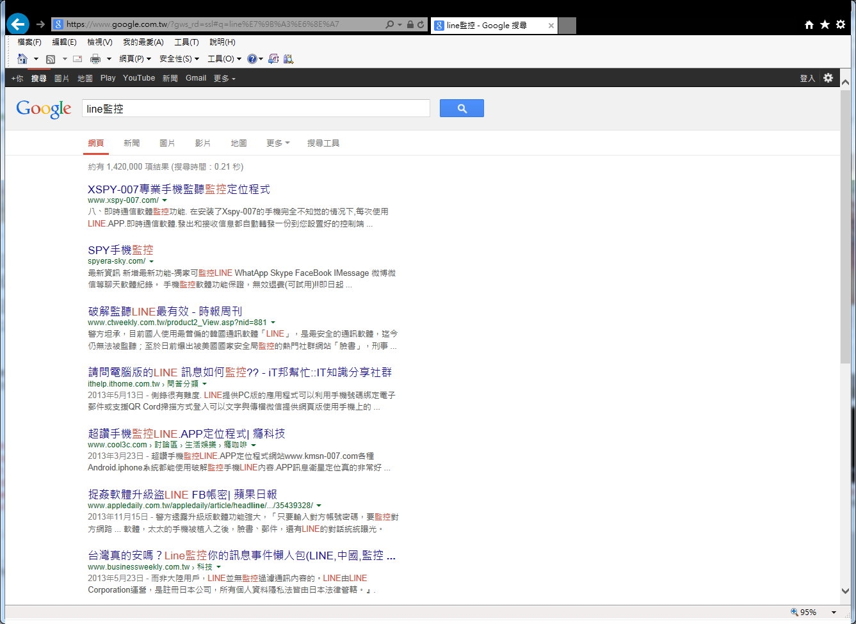Switch to the 新聞 results tab under the search box

coord(132,143)
